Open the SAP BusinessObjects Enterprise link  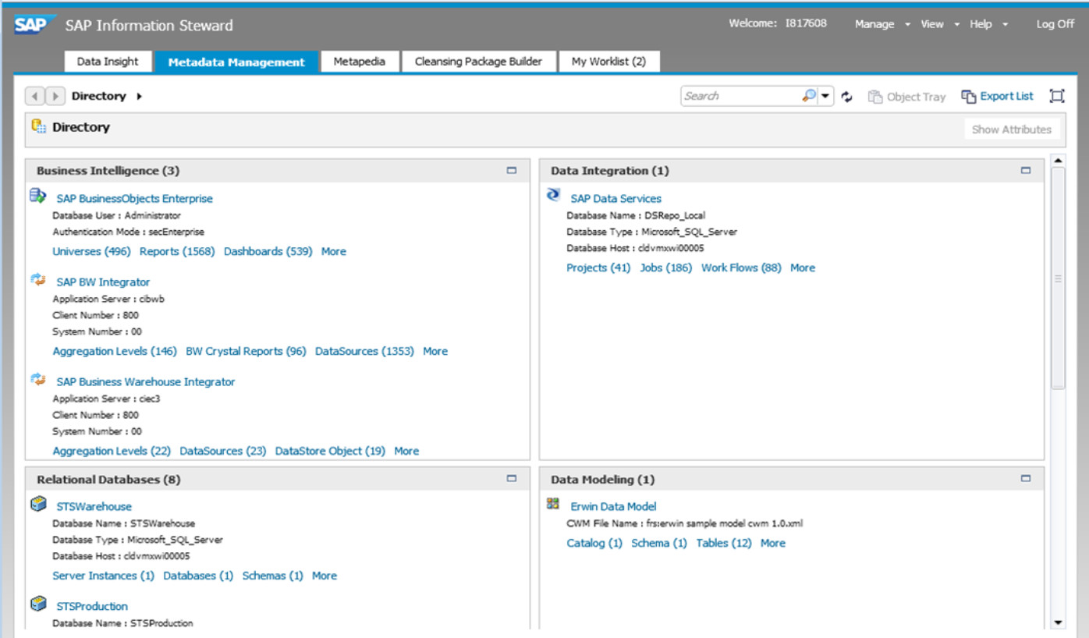pos(134,199)
